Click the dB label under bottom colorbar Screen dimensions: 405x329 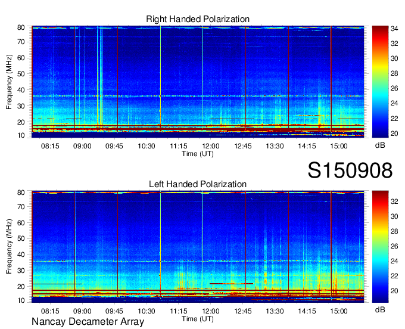[x=380, y=309]
